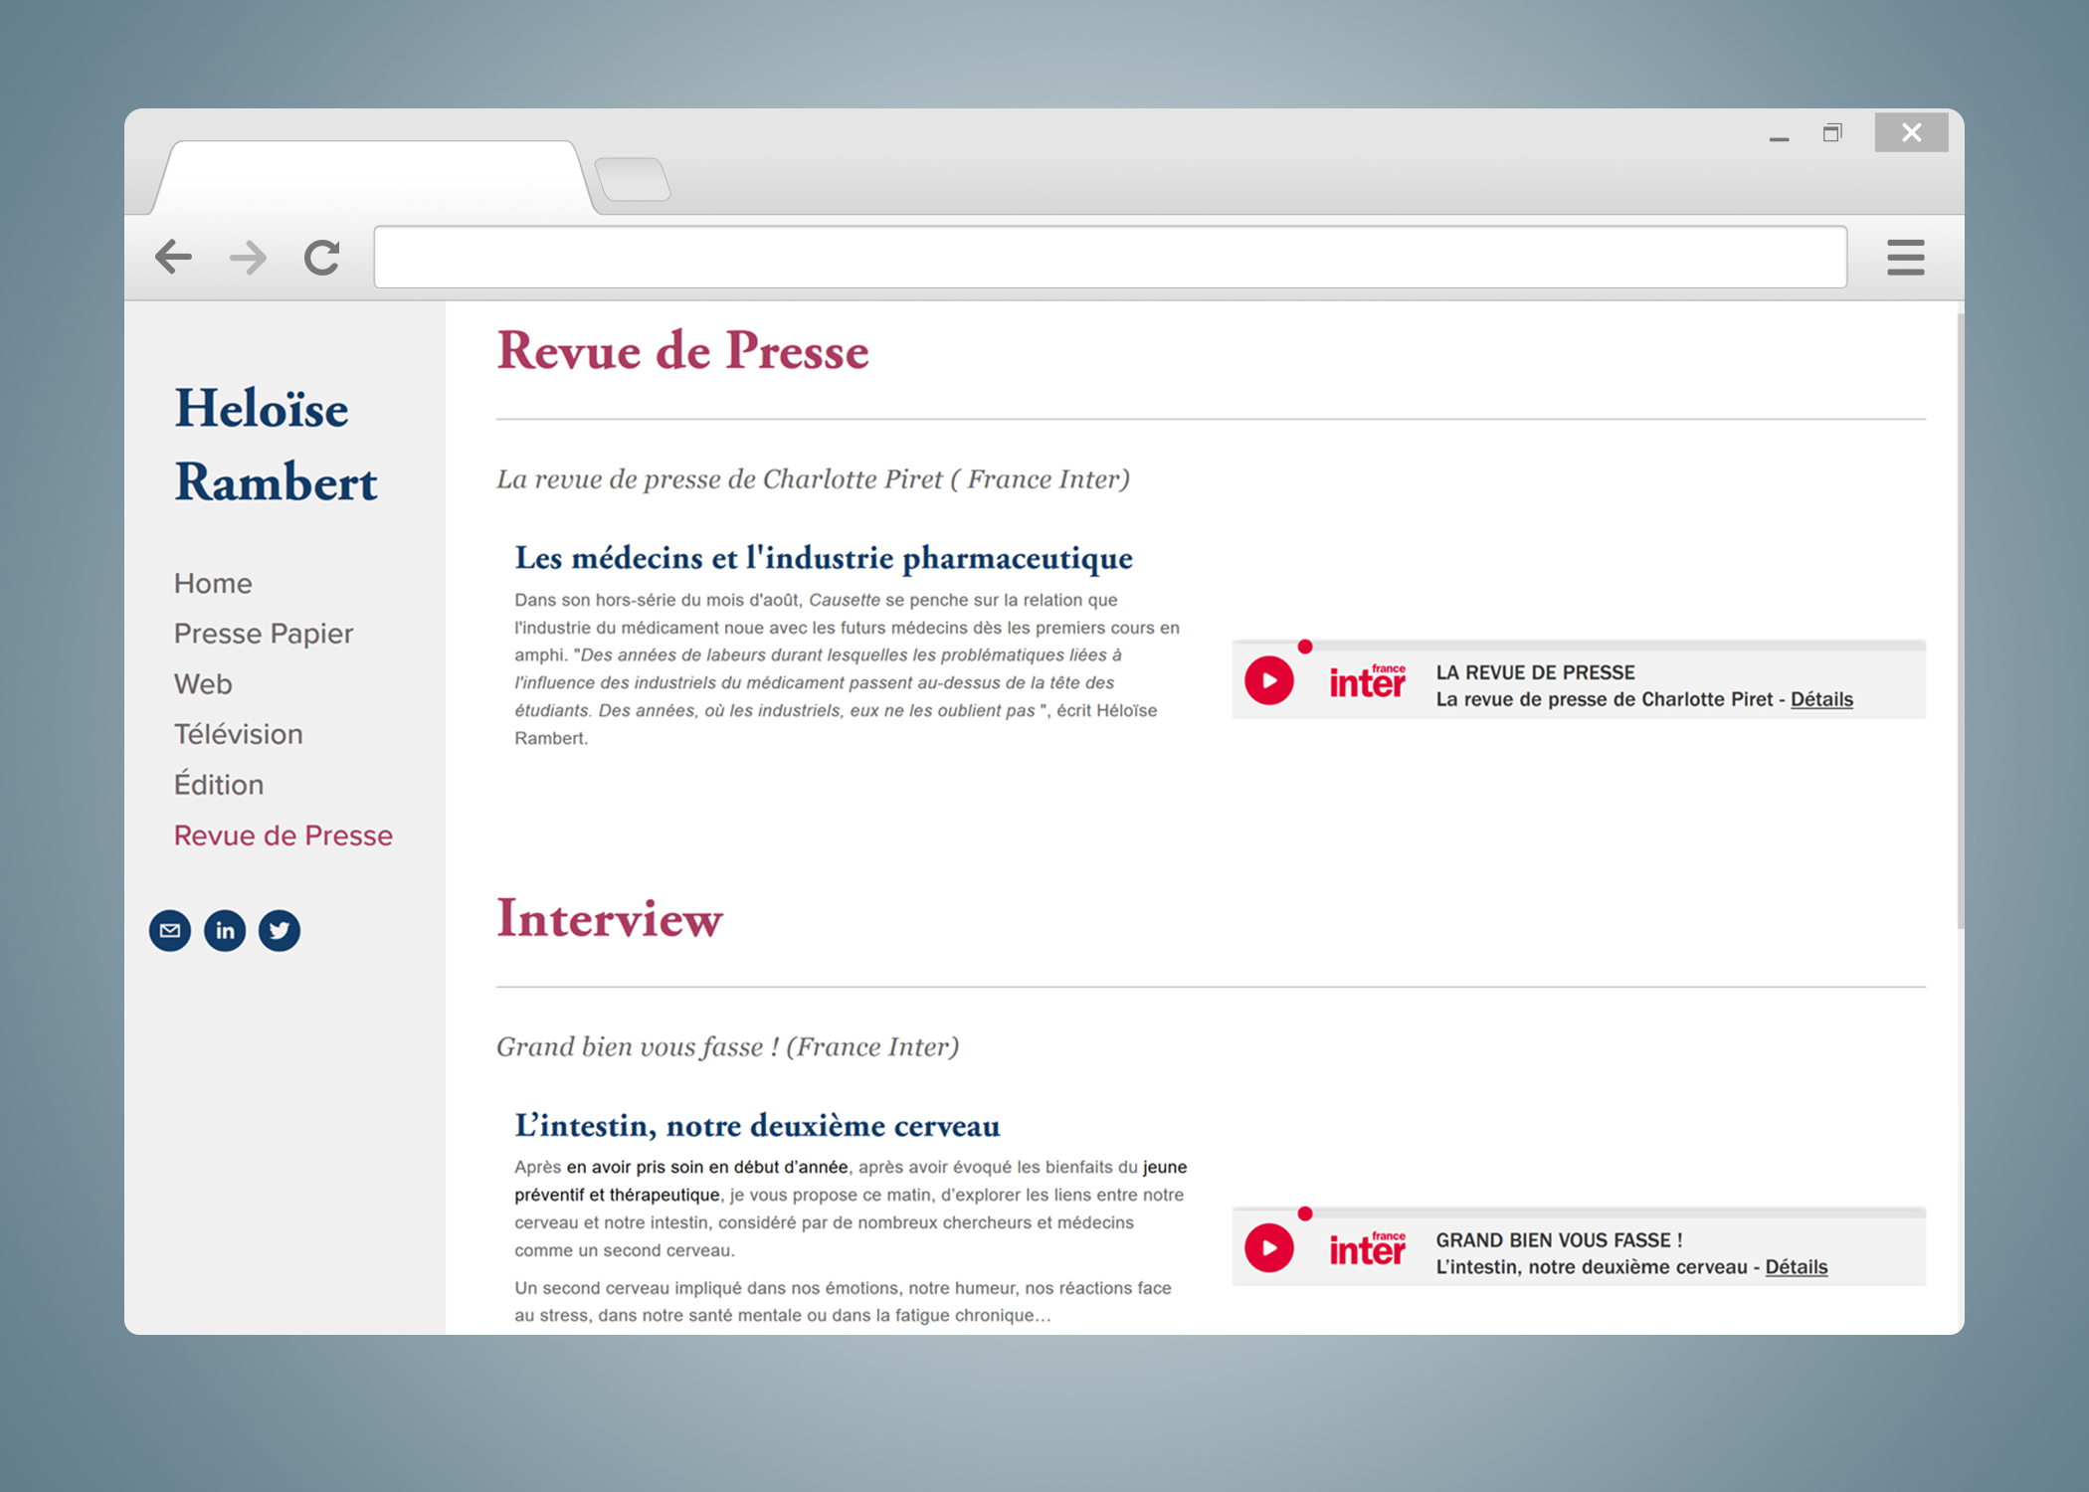Select the Revue de Presse menu item
The width and height of the screenshot is (2089, 1492).
pos(284,836)
